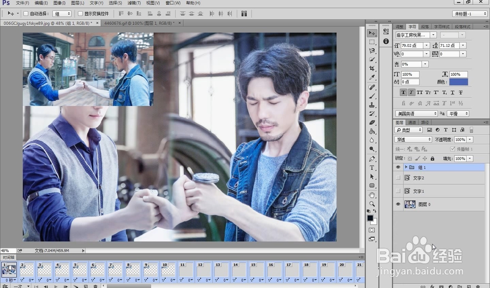Viewport: 490px width, 288px height.
Task: Show the 文字2 layer
Action: point(398,177)
